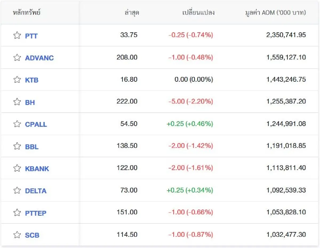
Task: Select KBANK last price 122.00
Action: (x=127, y=168)
